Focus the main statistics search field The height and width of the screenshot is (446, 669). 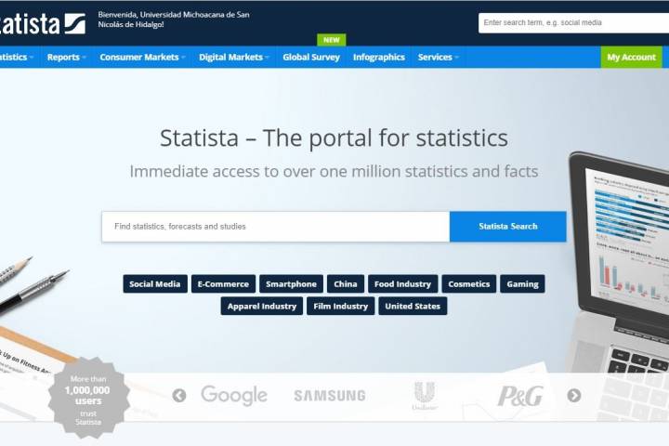(275, 227)
